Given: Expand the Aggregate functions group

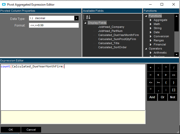Looking at the screenshot, I should coord(151,20).
